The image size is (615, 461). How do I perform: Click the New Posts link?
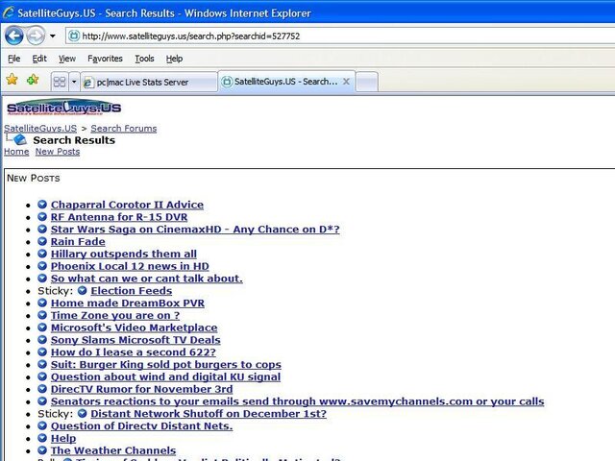point(58,152)
